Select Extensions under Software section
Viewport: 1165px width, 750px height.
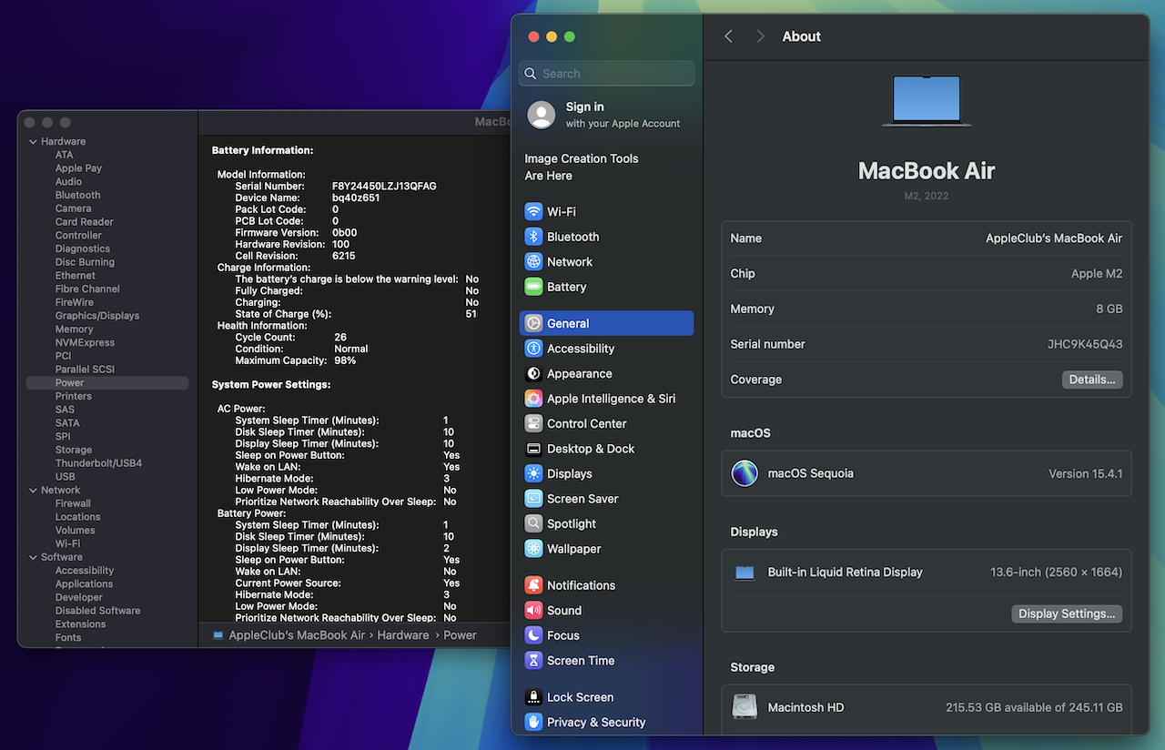[80, 624]
